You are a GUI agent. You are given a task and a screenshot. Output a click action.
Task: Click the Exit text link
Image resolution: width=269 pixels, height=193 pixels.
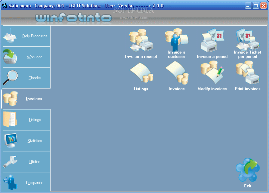(248, 186)
